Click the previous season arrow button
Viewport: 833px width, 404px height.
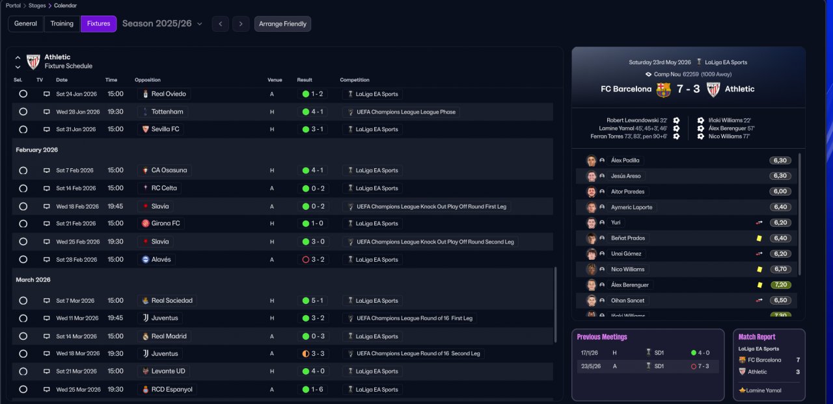(x=221, y=24)
